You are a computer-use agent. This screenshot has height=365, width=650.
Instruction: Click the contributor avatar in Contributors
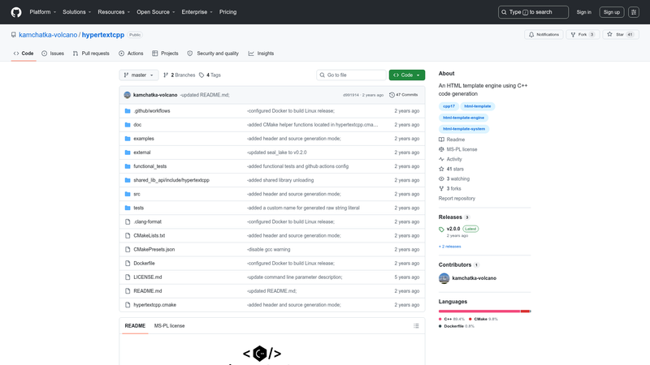444,278
